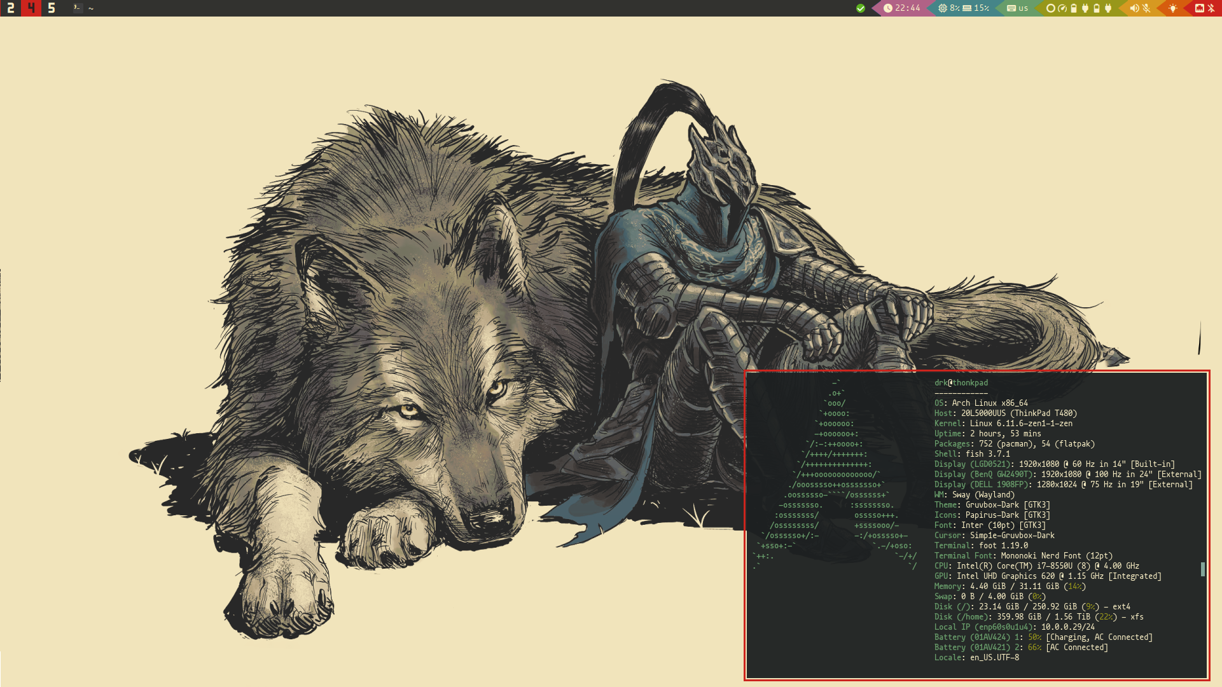This screenshot has height=687, width=1222.
Task: Click the 'Display (LGD0521)' line
Action: (x=1055, y=464)
